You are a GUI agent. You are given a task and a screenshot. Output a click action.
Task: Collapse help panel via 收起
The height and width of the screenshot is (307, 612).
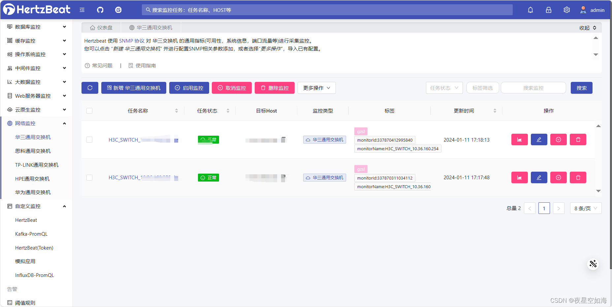(x=588, y=28)
